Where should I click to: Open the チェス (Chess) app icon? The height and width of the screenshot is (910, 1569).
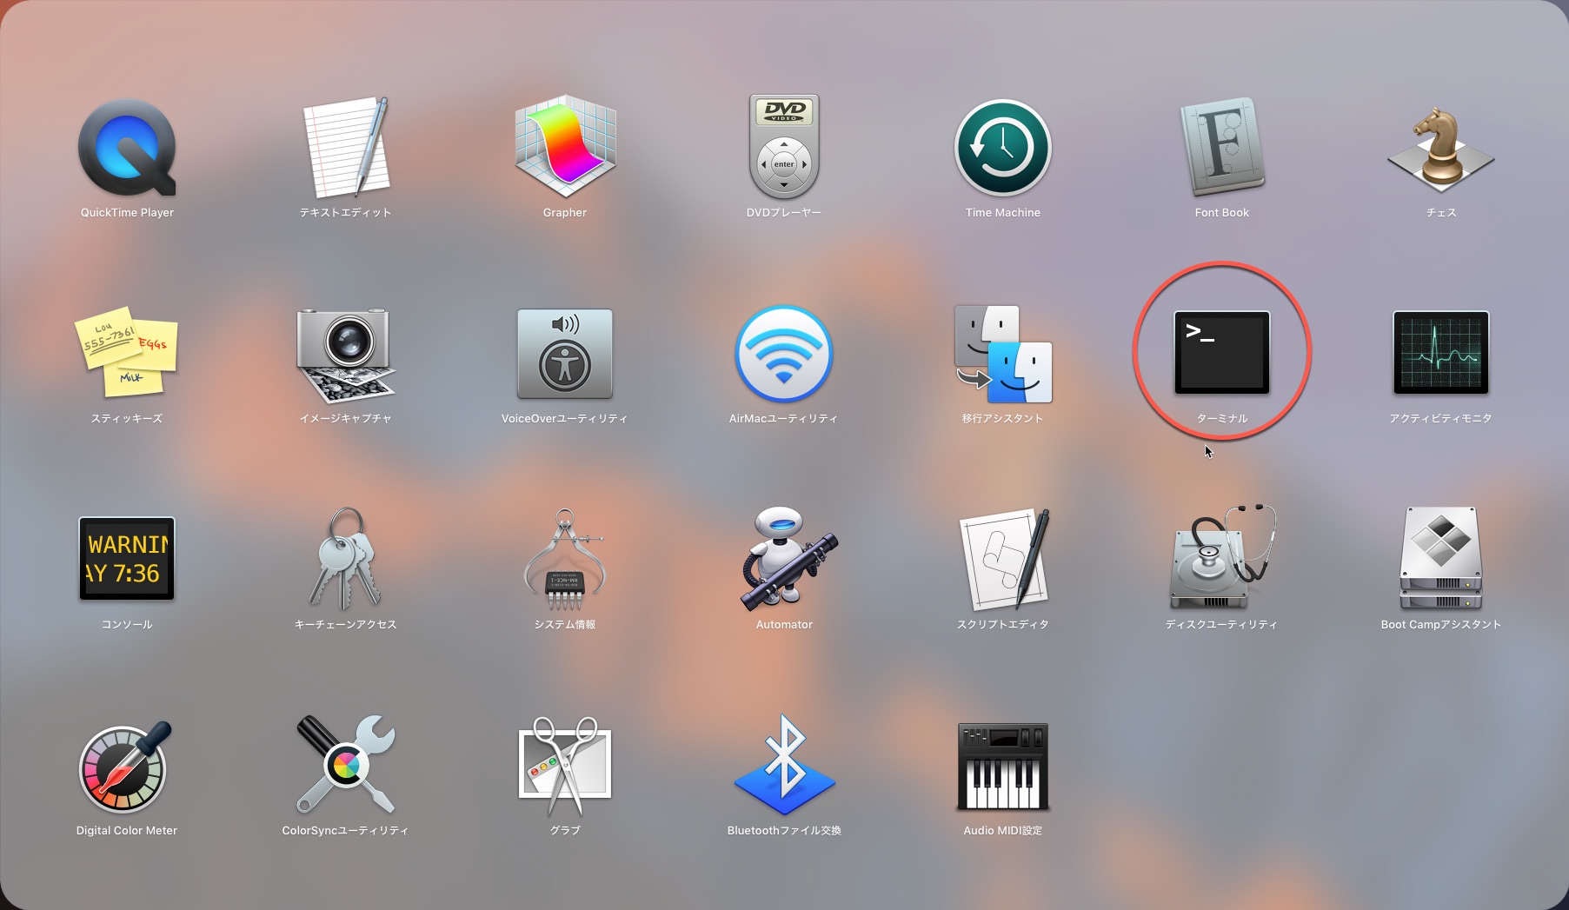[1441, 149]
